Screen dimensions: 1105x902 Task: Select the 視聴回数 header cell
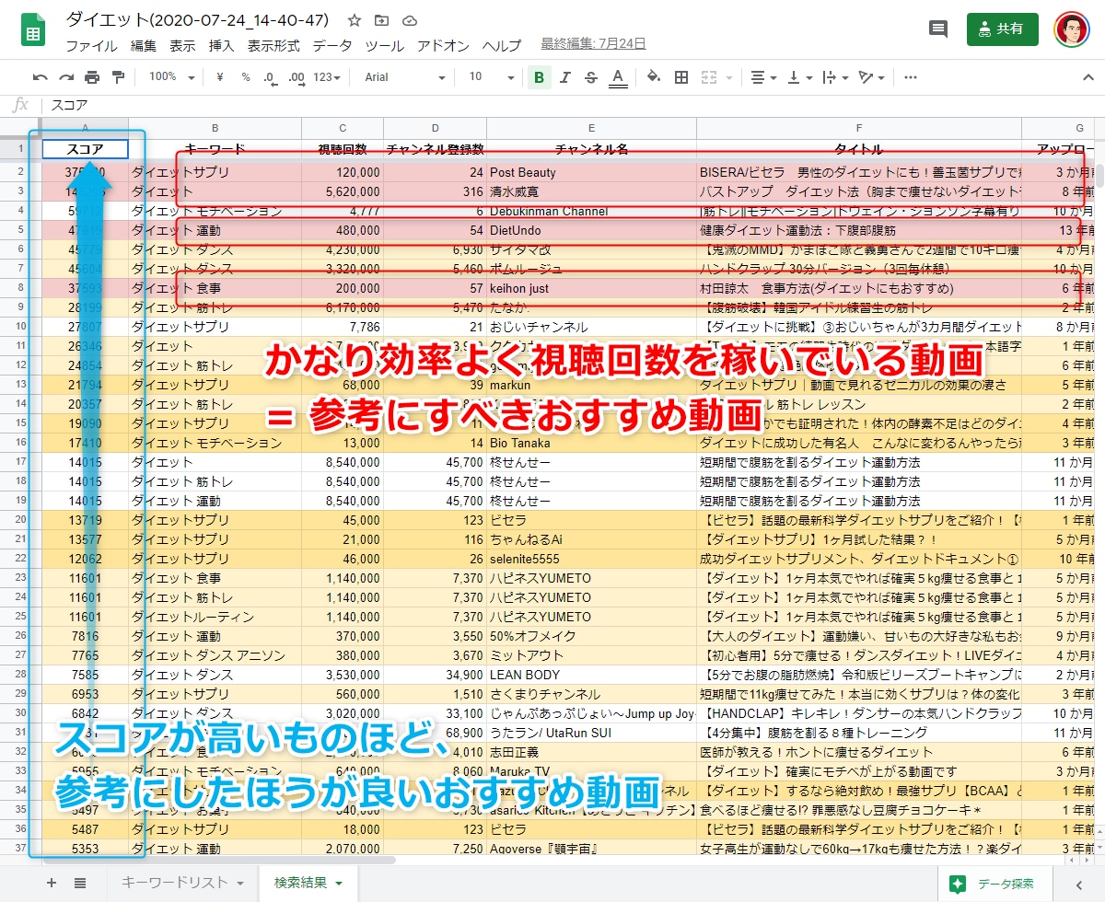[x=343, y=149]
